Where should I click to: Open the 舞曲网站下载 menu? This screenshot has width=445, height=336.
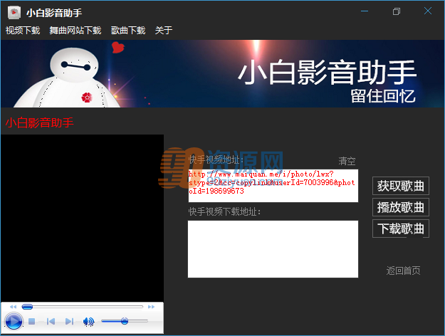75,30
